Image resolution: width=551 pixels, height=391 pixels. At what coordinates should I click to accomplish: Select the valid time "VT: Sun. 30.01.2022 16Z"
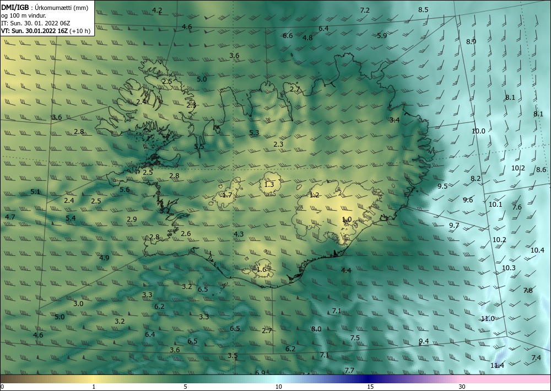point(34,31)
